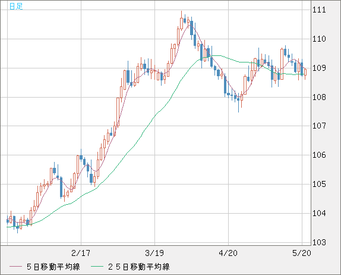Click the purple 5-day average legend line
Image resolution: width=341 pixels, height=275 pixels.
coord(15,267)
